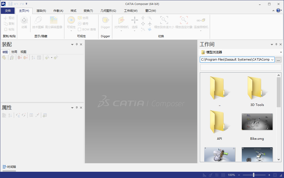The image size is (284, 178).
Task: Open the quick access toolbar customize arrow
Action: 26,4
